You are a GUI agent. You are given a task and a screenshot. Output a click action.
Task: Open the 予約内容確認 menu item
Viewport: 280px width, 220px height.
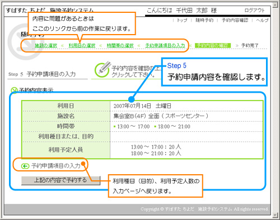coord(235,20)
